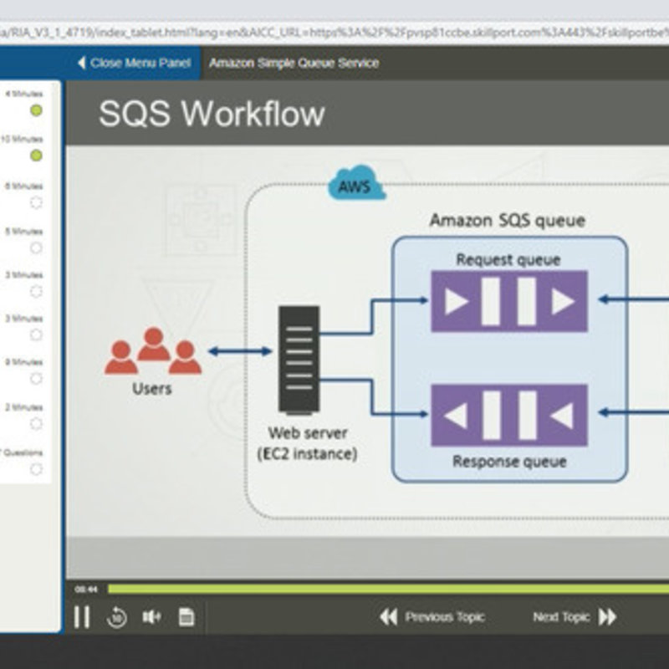Select the Questions topic circle in menu
669x669 pixels.
pos(36,469)
